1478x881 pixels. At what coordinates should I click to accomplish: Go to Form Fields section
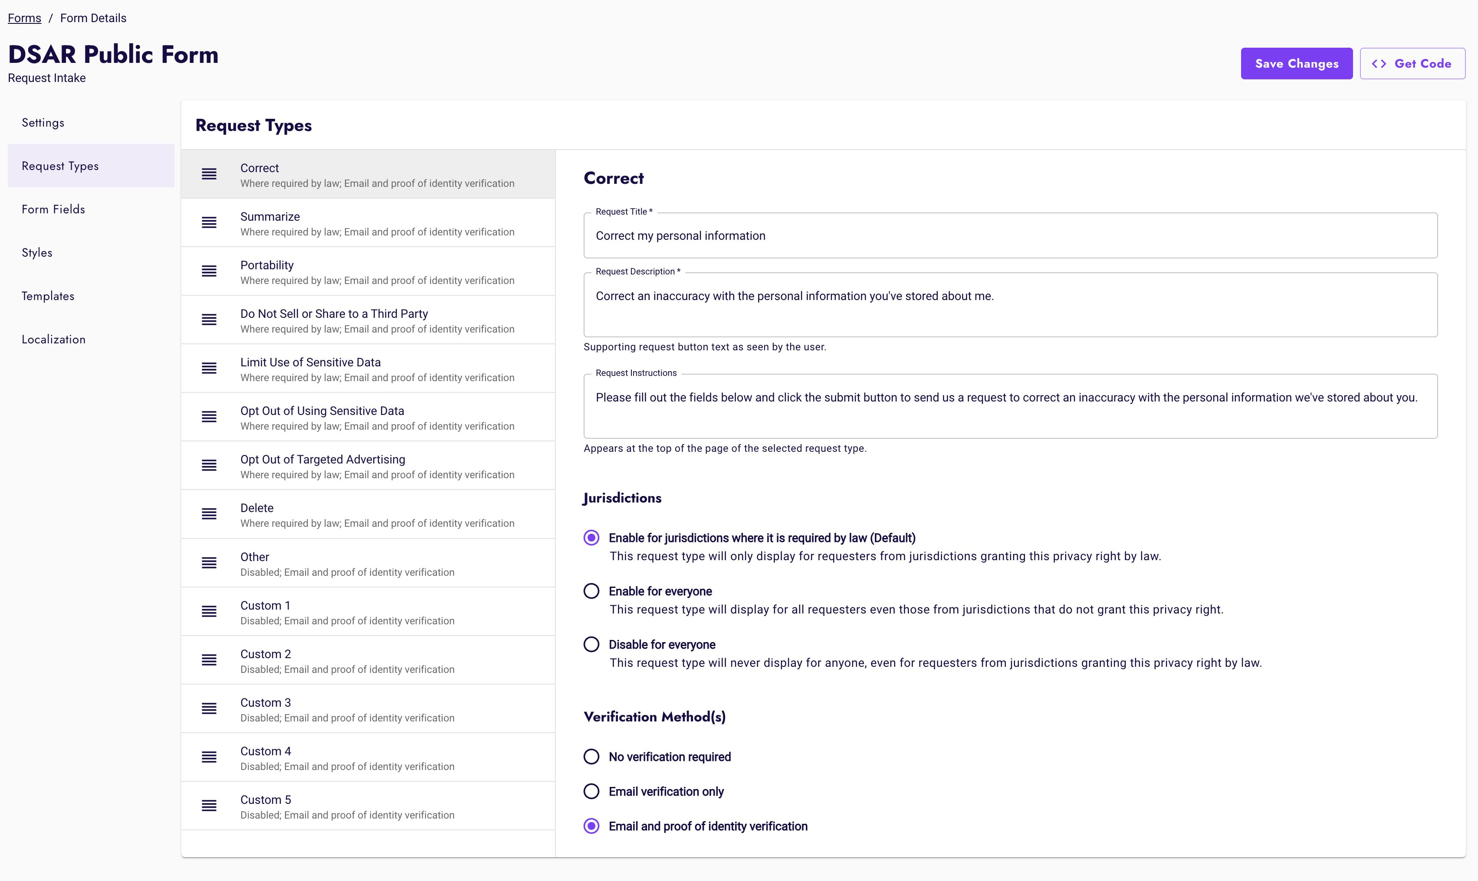pyautogui.click(x=91, y=209)
